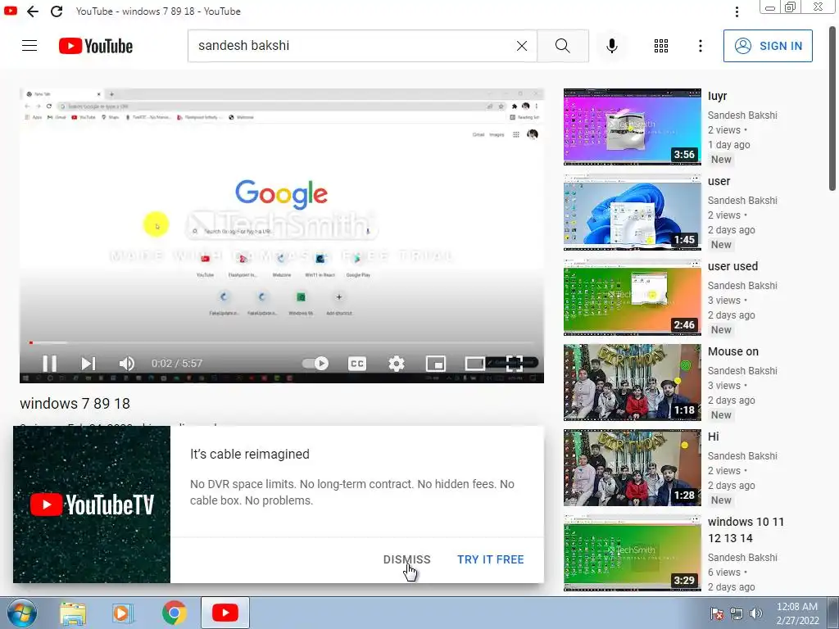Go back with the browser arrow

coord(33,11)
